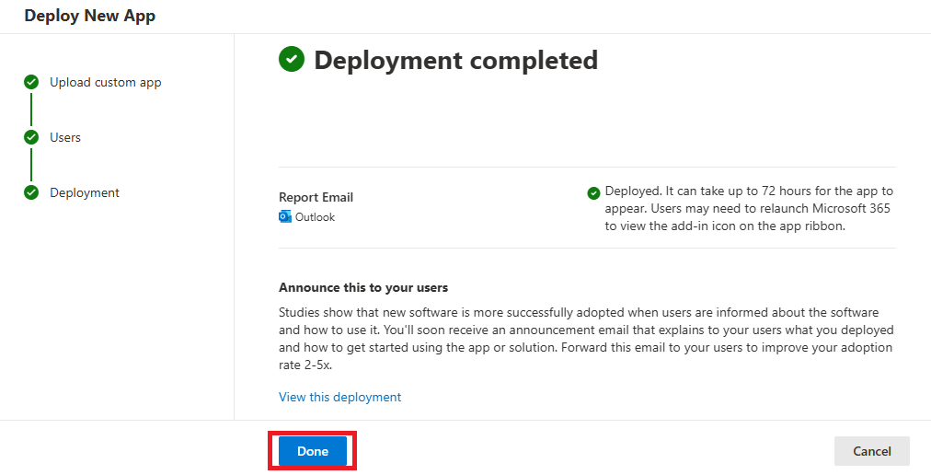Click the Announce this to your users heading
931x475 pixels.
click(363, 287)
